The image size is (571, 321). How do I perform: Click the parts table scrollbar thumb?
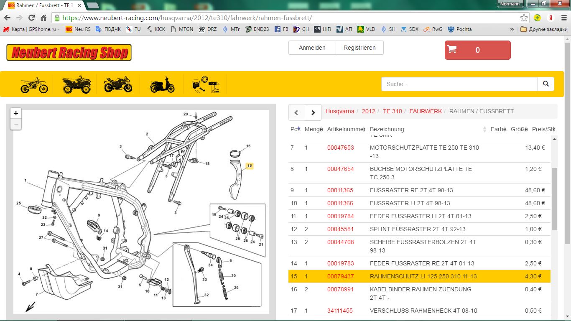(554, 199)
